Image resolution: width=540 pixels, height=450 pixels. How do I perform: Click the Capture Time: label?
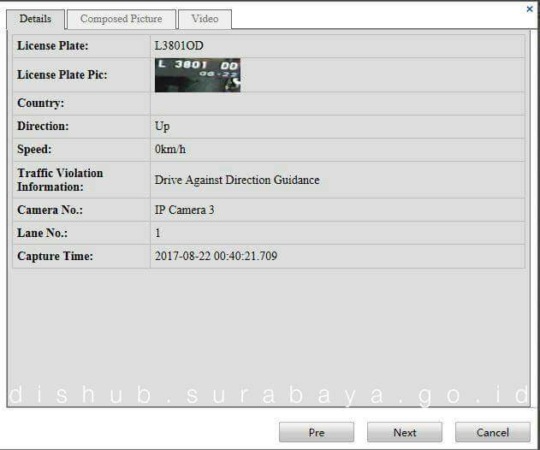click(x=55, y=256)
